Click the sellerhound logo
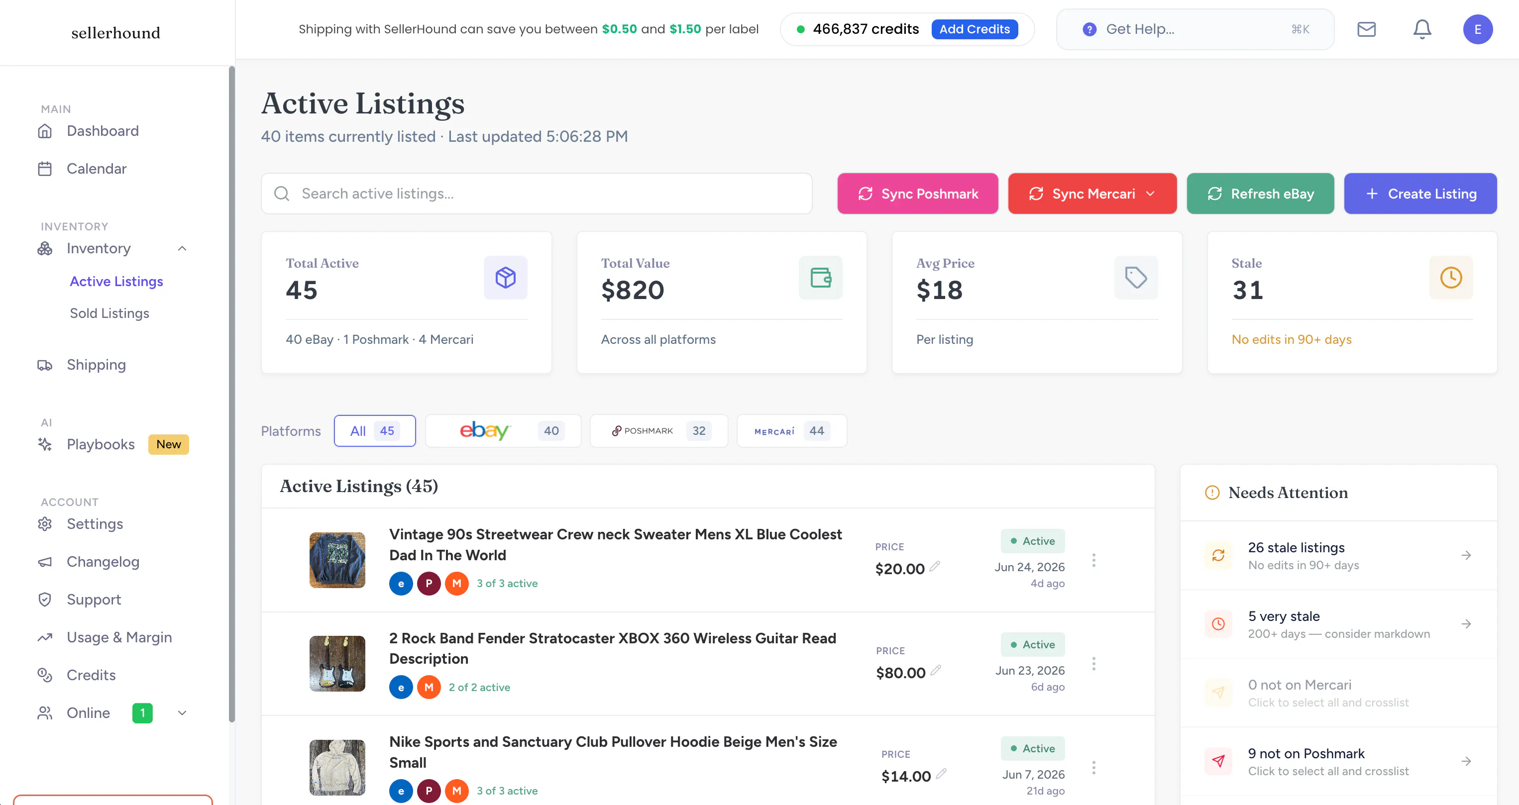This screenshot has width=1519, height=805. (x=115, y=32)
